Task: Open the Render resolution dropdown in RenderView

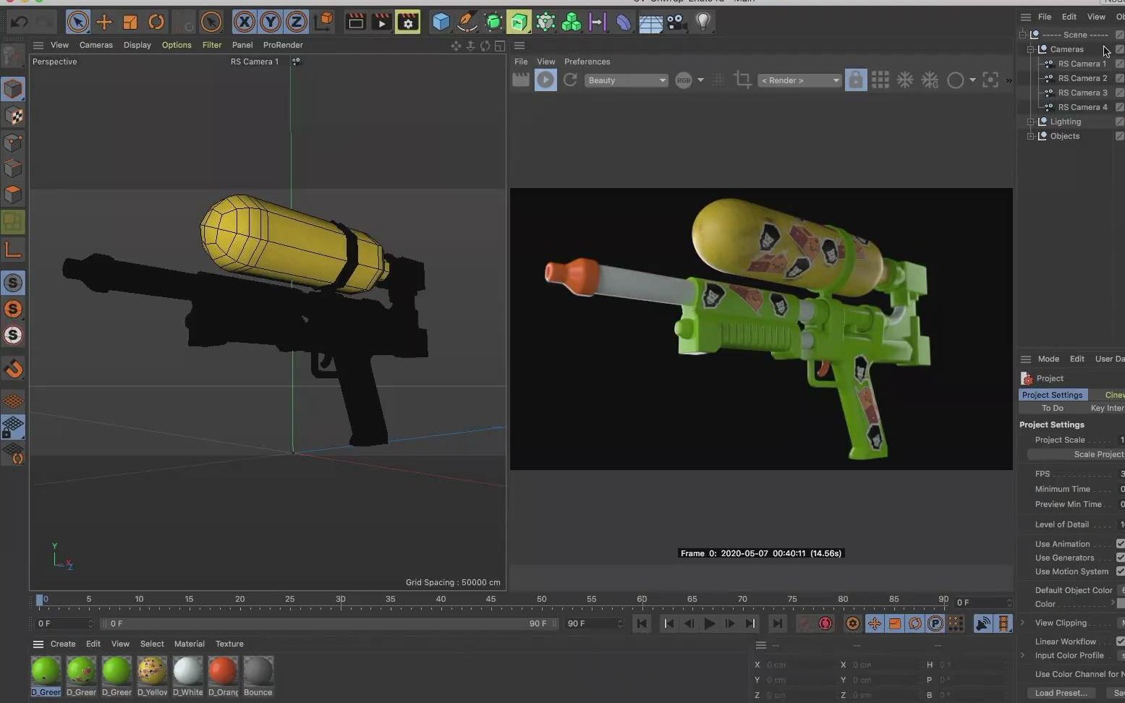Action: 799,80
